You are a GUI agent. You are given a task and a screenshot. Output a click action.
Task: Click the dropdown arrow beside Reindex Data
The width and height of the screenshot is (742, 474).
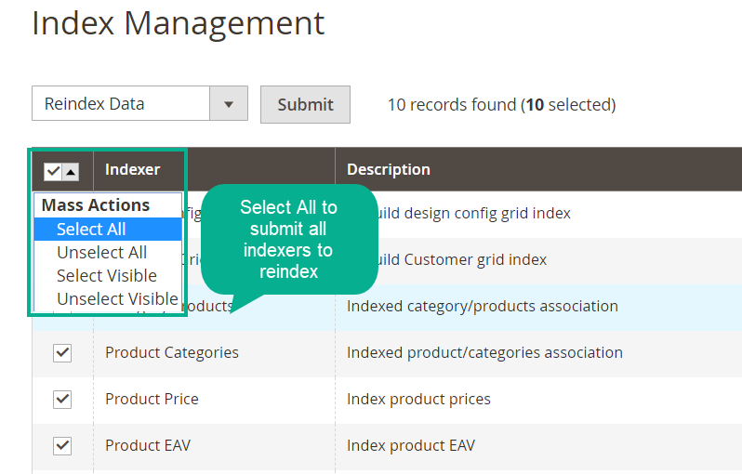[x=229, y=104]
